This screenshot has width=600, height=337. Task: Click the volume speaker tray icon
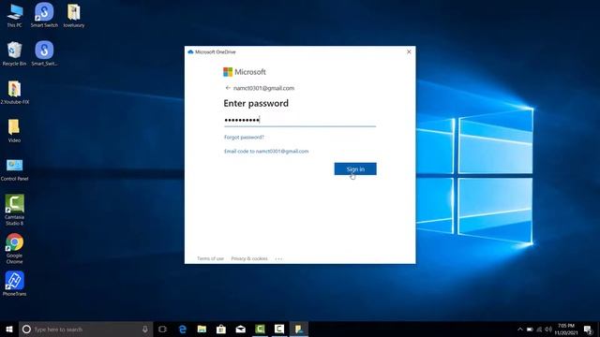[548, 329]
